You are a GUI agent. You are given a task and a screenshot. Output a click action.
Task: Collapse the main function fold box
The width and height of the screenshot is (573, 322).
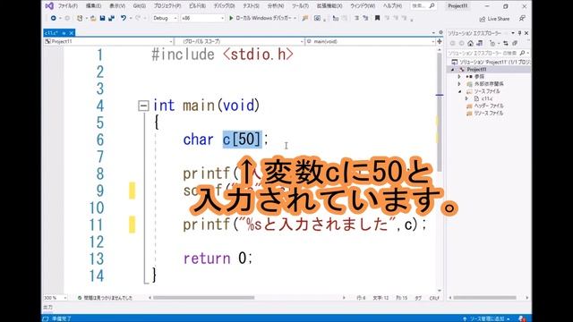[x=143, y=106]
